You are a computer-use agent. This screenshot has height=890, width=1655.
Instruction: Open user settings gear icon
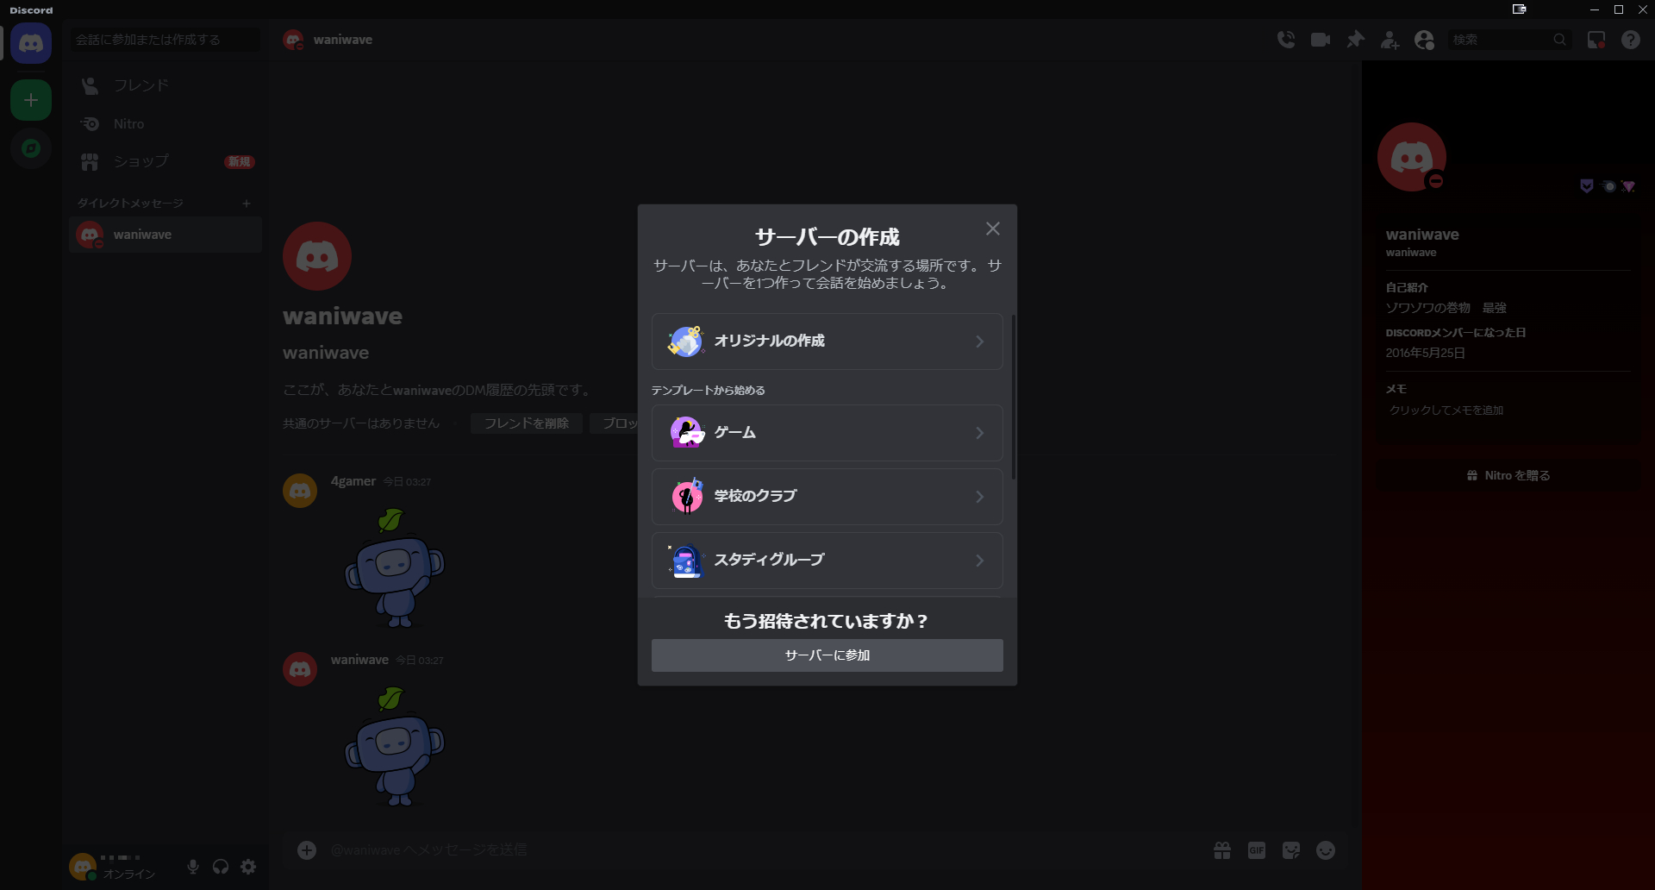(248, 867)
